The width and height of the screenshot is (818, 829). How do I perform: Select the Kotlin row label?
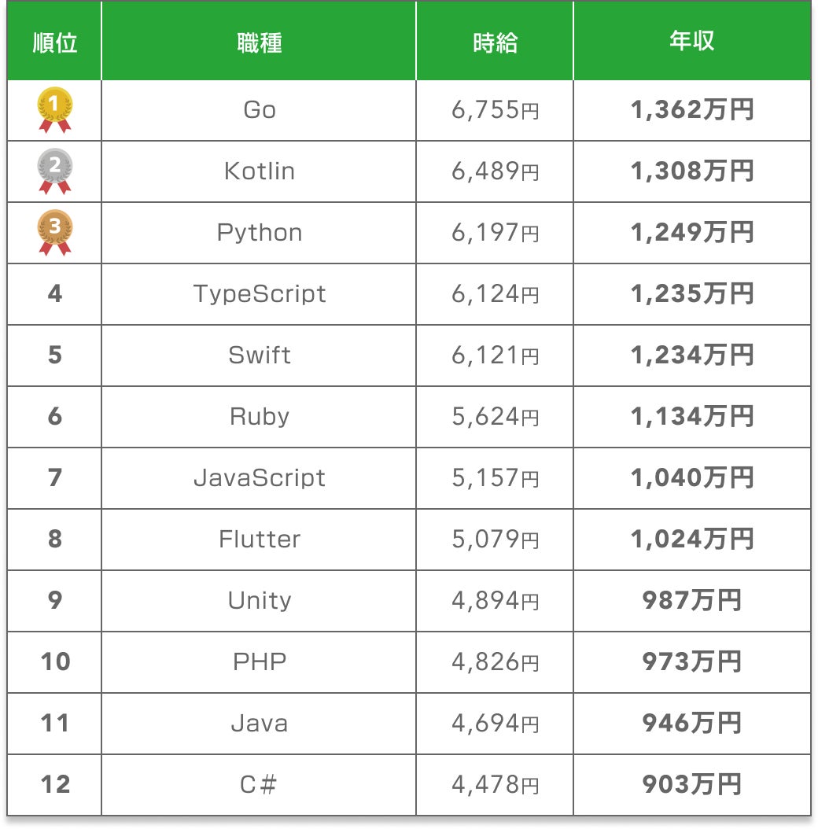coord(259,171)
